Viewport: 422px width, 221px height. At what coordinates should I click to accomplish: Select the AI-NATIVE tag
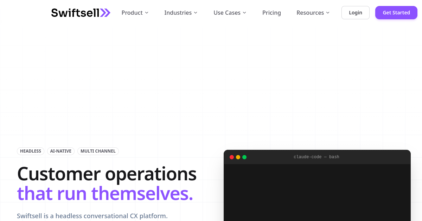click(61, 151)
